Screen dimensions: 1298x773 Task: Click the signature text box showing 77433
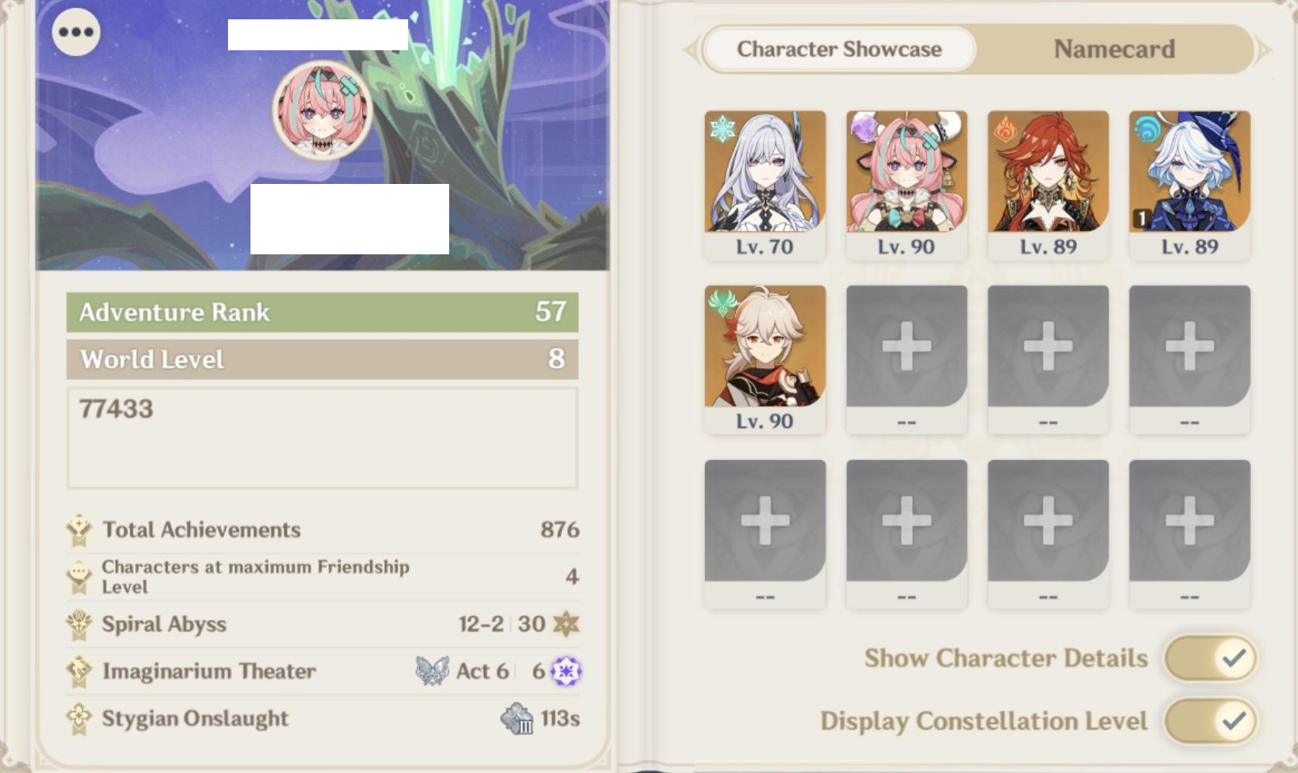[x=322, y=438]
